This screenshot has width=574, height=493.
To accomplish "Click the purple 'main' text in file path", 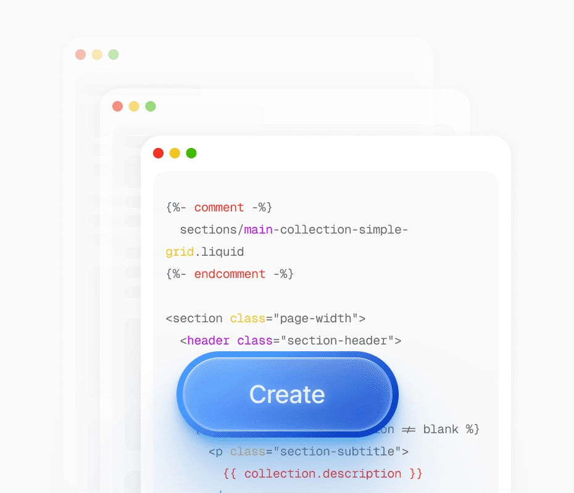I will (x=258, y=230).
